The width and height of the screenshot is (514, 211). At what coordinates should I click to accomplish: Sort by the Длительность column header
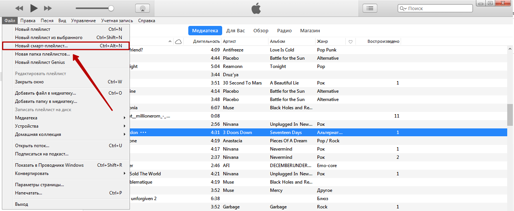coord(206,41)
